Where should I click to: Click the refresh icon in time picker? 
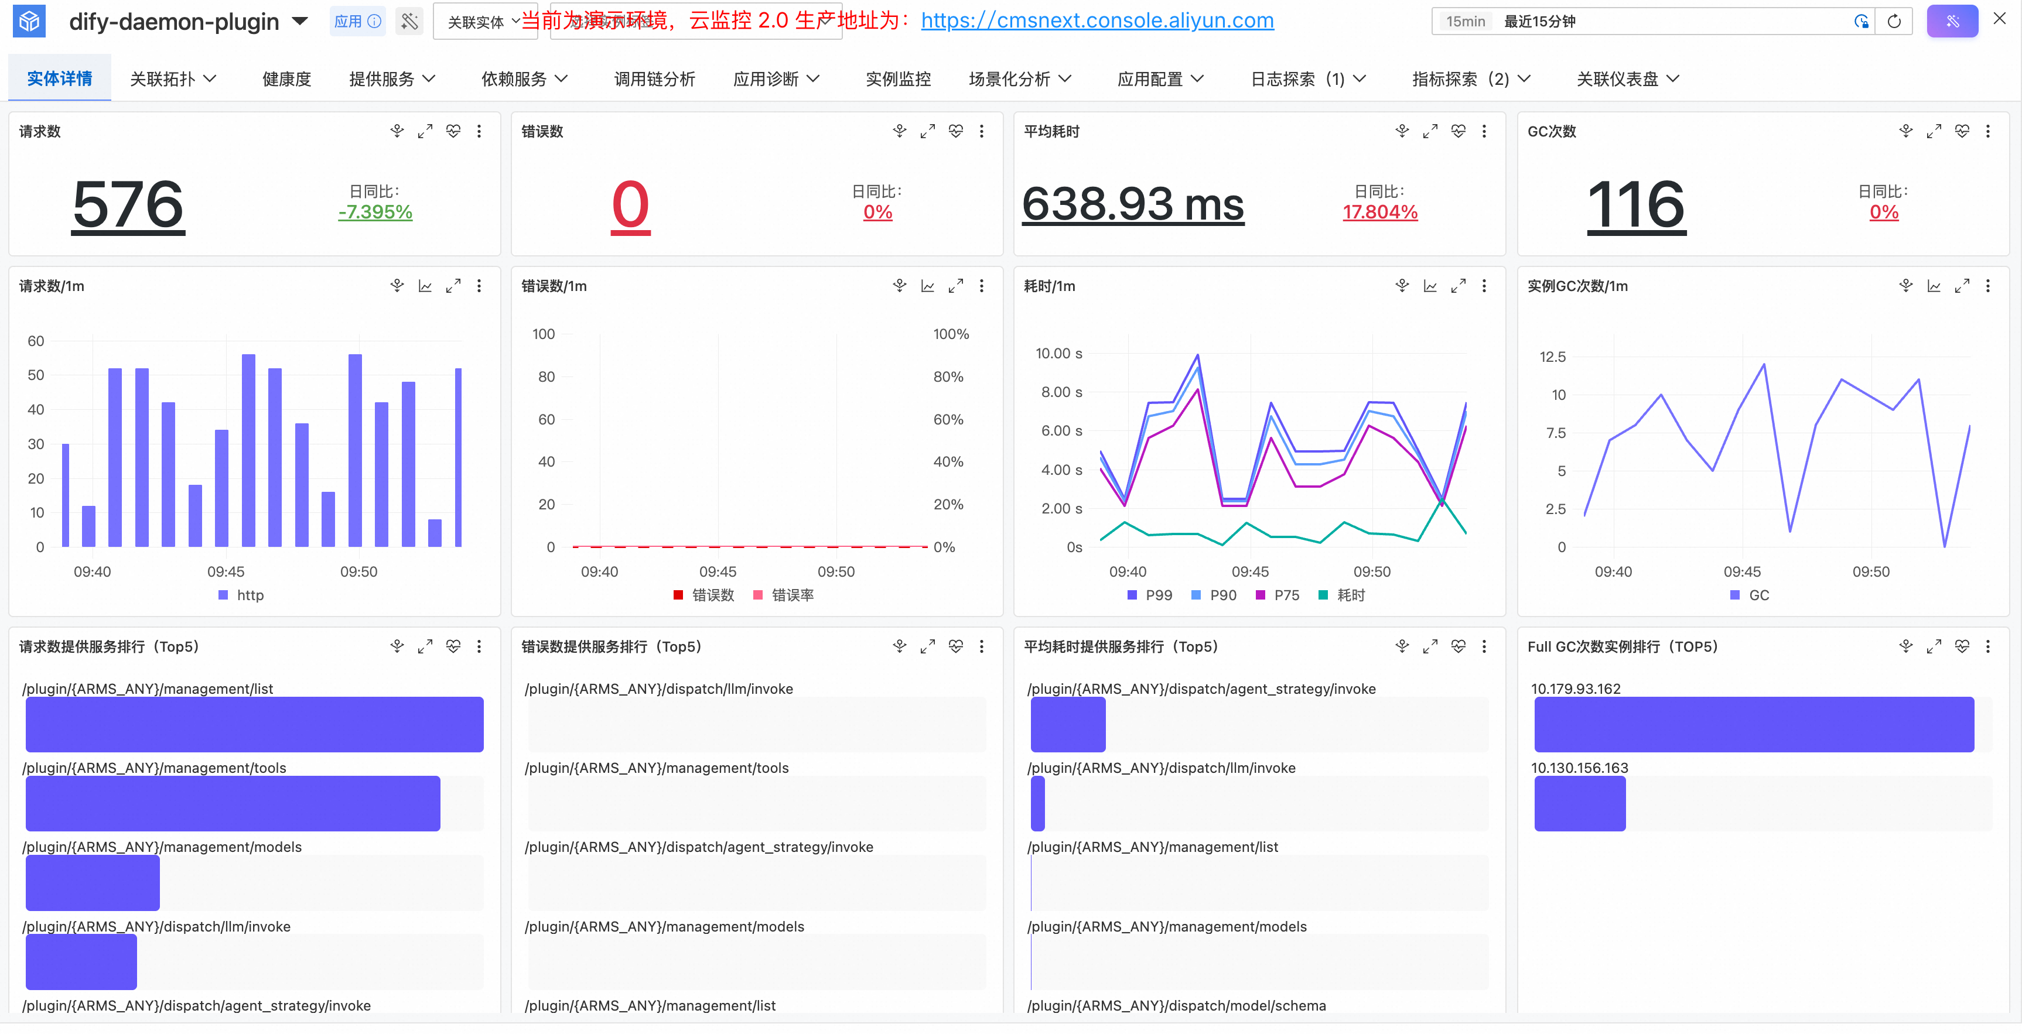click(1894, 21)
